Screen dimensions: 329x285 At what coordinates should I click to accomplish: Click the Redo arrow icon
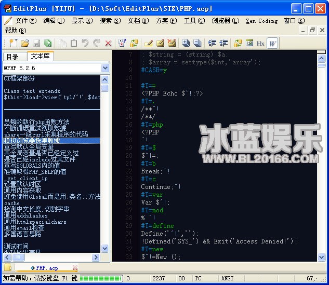(x=97, y=43)
